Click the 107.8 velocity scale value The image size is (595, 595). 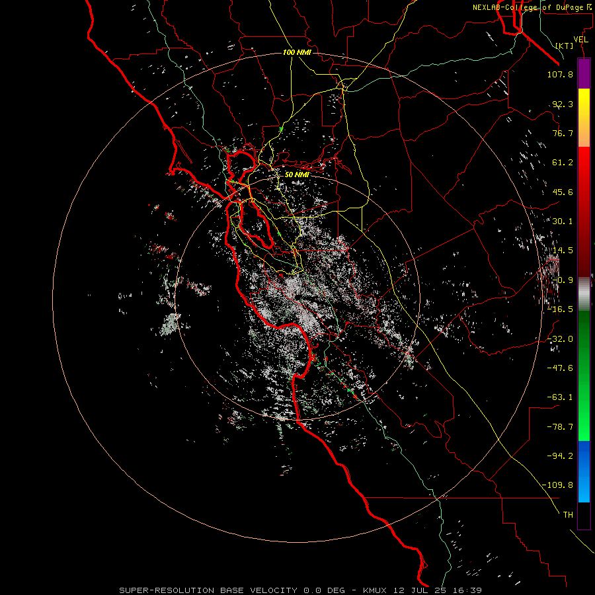point(560,74)
